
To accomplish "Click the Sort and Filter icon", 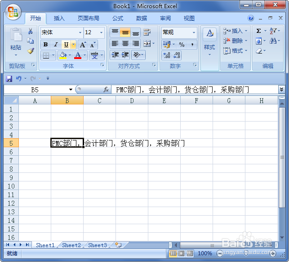I will (x=273, y=31).
